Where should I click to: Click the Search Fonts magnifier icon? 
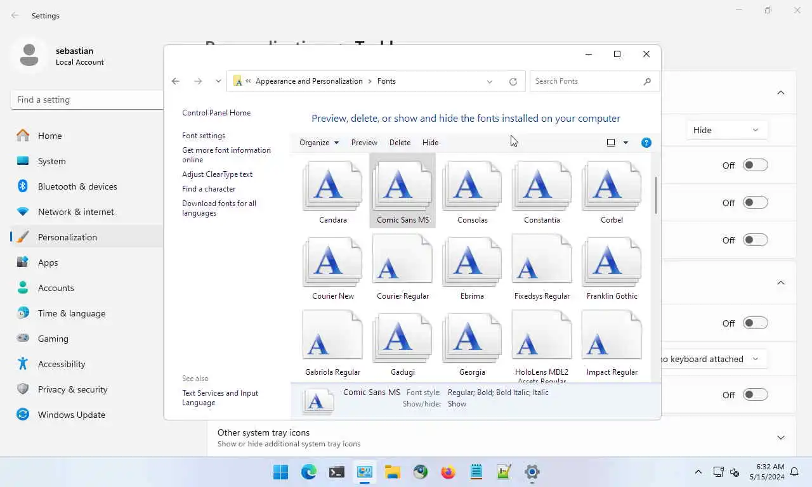(x=647, y=81)
